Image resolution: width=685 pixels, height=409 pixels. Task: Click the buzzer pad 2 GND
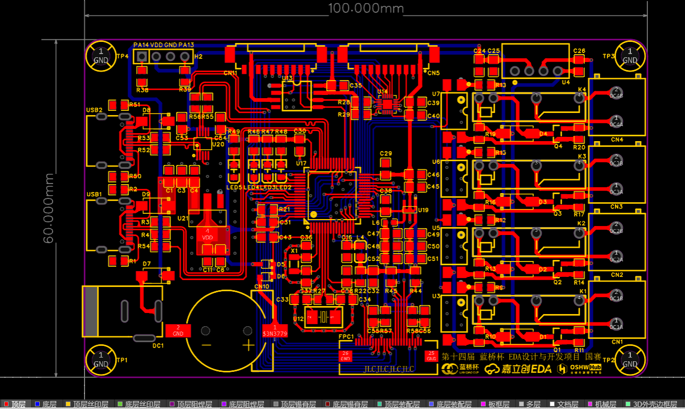(x=178, y=330)
